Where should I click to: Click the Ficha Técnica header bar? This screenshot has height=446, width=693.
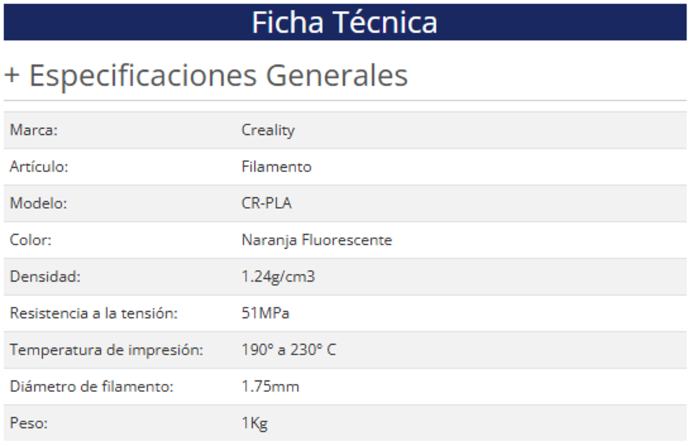(x=344, y=22)
